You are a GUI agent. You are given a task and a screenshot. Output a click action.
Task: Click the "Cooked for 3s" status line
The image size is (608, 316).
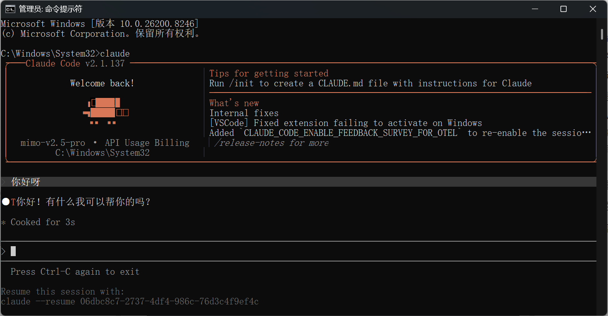point(43,222)
